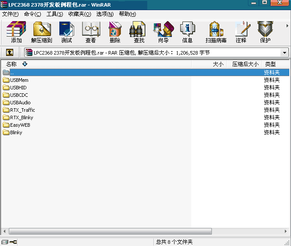Viewport: 291px width, 246px height.
Task: Click the horizontal scrollbar thumb
Action: [110, 231]
